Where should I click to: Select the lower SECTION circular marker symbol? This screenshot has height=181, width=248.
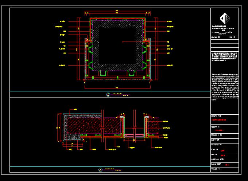(x=100, y=169)
